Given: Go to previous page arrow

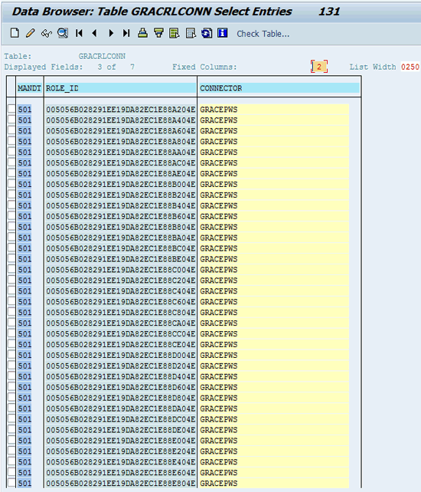Looking at the screenshot, I should [x=95, y=33].
